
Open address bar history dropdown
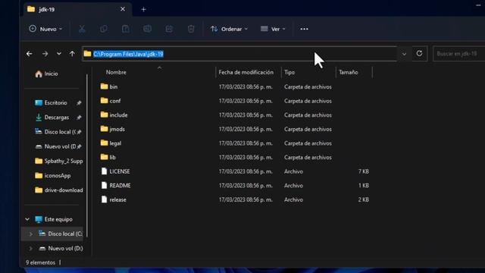tap(404, 54)
